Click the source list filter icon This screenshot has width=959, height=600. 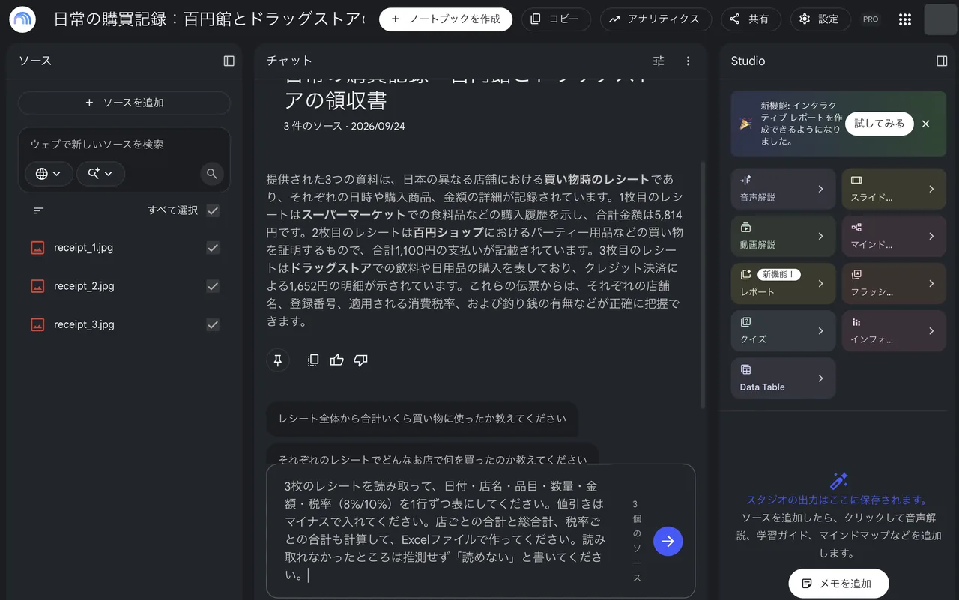[x=39, y=210]
